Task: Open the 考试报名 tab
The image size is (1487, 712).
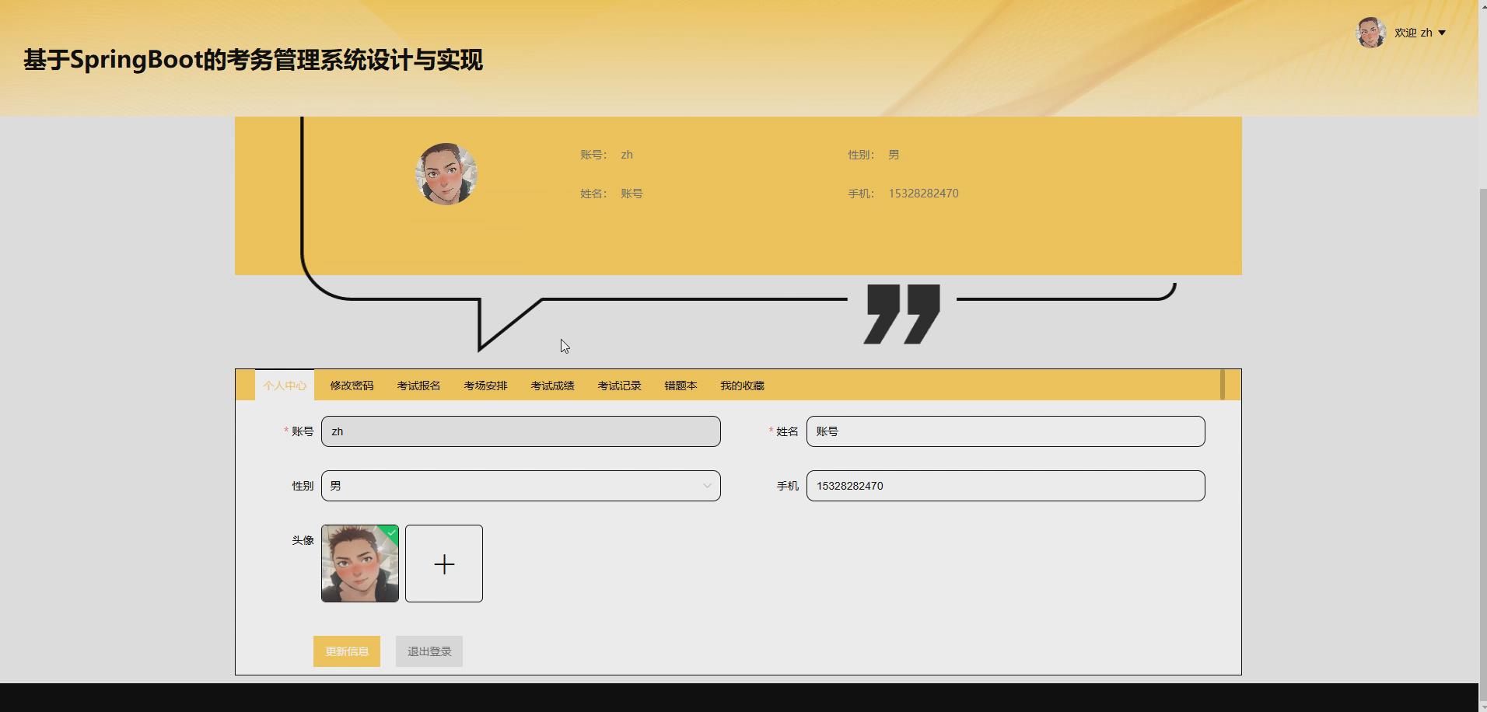Action: coord(418,385)
